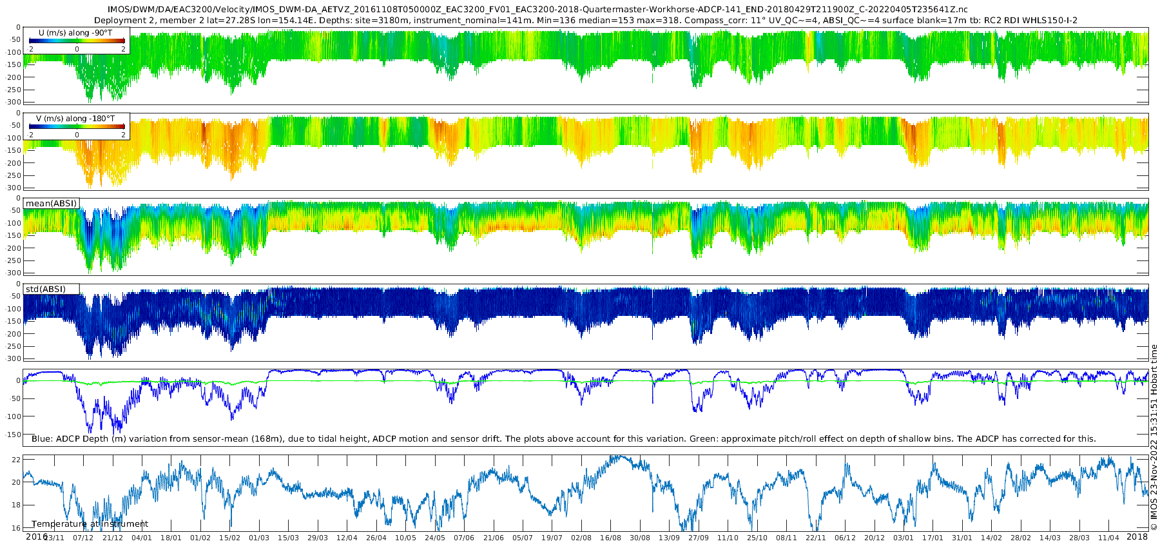Click the '05/07' date tick label

[x=523, y=538]
